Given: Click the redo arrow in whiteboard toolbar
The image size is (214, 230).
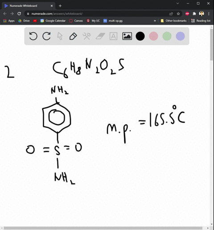Looking at the screenshot, I should pyautogui.click(x=46, y=36).
